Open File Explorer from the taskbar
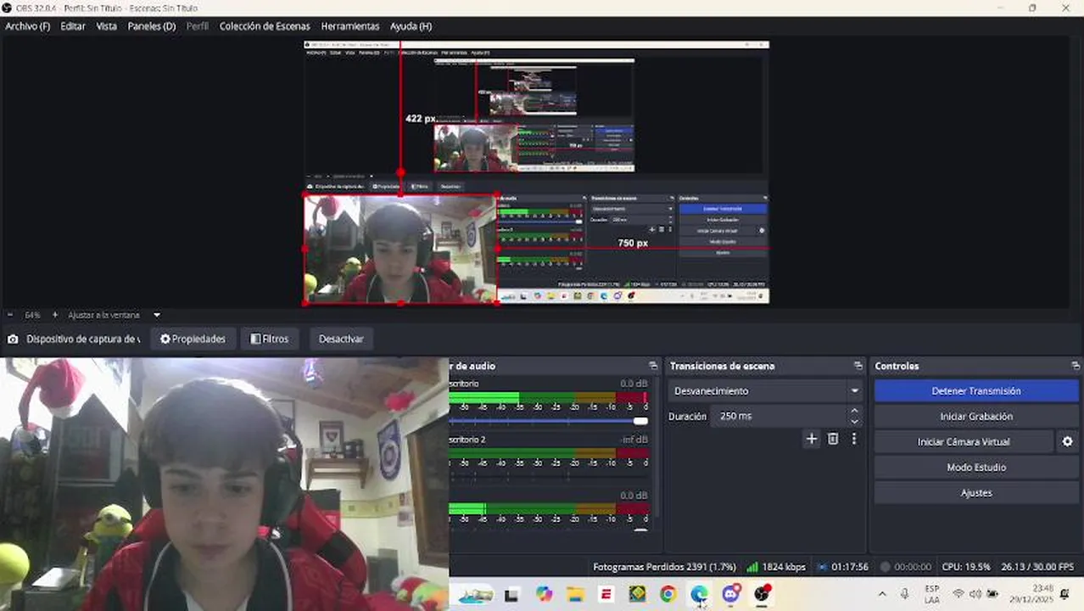Screen dimensions: 1084x611 point(575,595)
